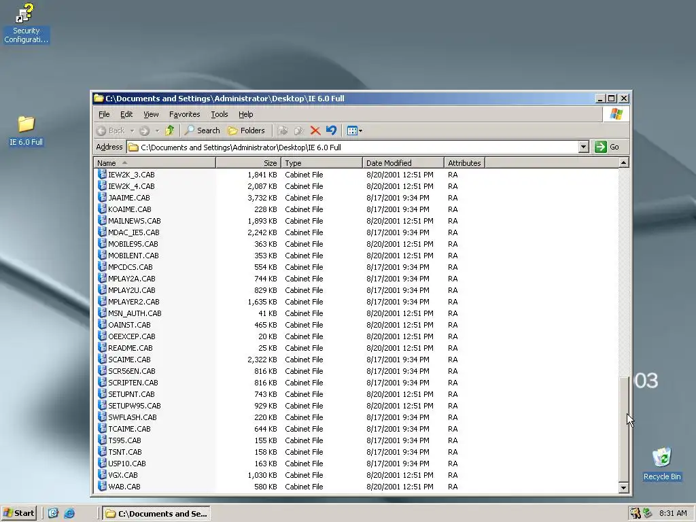Select the Recycle Bin desktop icon

[662, 464]
